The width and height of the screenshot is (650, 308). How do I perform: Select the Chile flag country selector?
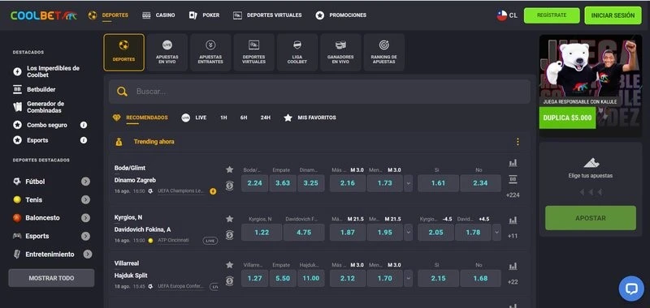tap(507, 15)
